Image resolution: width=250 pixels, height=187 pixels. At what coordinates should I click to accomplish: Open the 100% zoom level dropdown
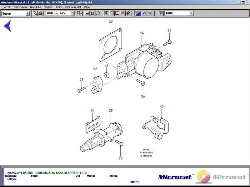tap(191, 13)
